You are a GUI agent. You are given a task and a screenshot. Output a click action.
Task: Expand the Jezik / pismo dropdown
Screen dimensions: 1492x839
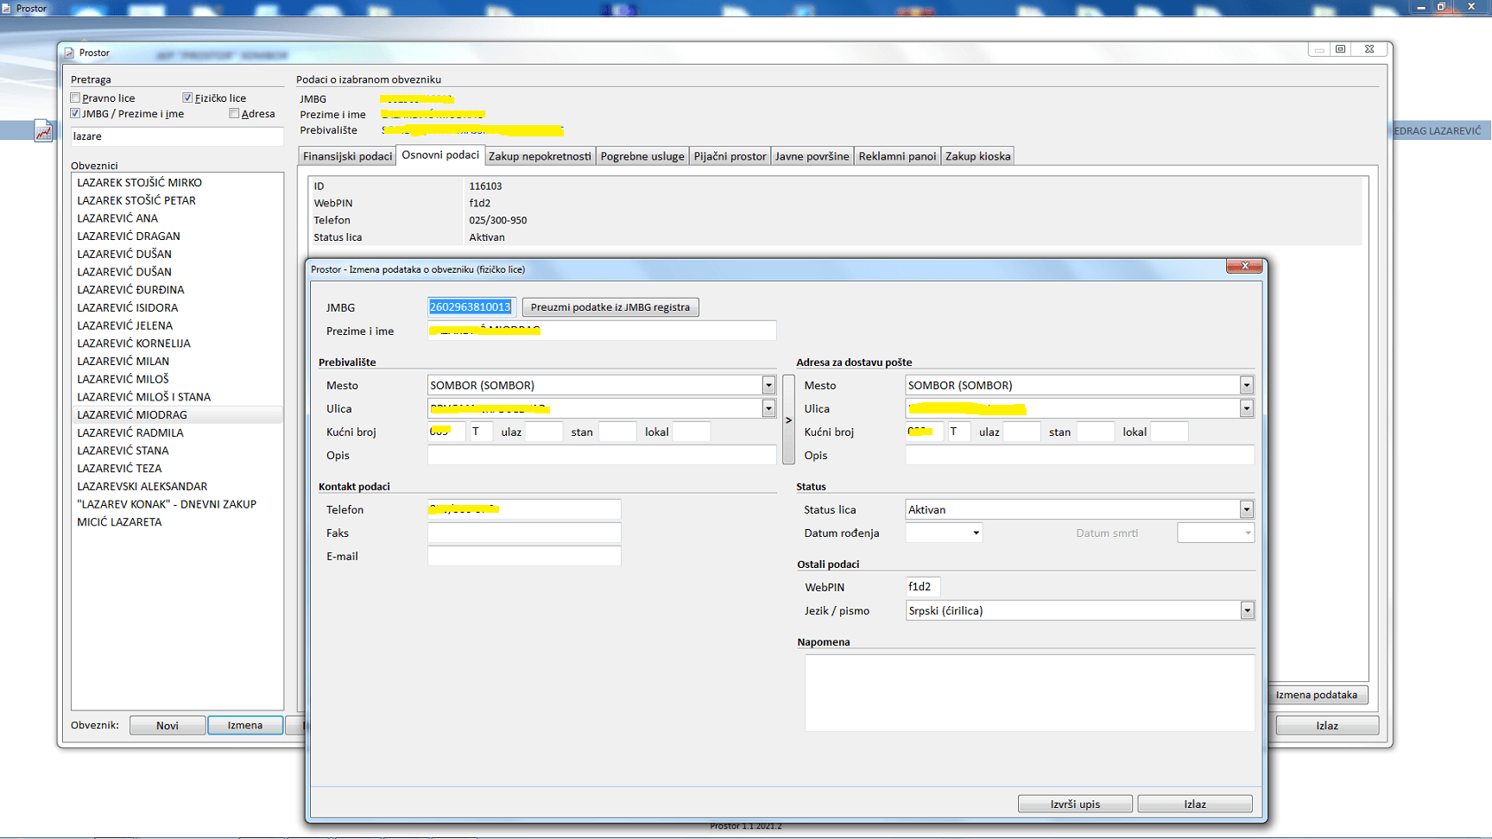tap(1247, 610)
